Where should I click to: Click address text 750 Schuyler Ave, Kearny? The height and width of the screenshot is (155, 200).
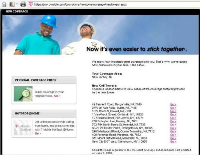[115, 121]
